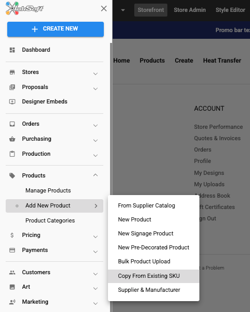The height and width of the screenshot is (312, 250).
Task: Click the Products tag icon
Action: tap(12, 176)
